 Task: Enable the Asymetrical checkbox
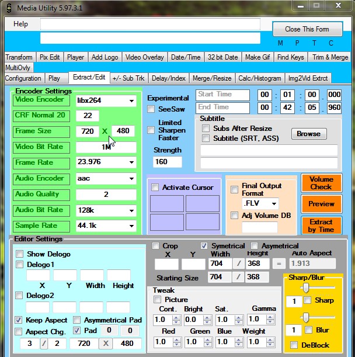254,245
